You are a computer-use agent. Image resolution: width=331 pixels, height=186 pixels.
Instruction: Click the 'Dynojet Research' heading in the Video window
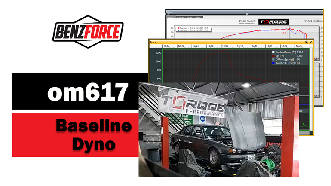click(x=247, y=21)
